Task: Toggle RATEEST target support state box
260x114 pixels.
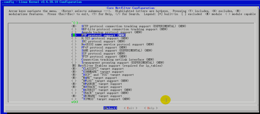Action: tap(74, 90)
